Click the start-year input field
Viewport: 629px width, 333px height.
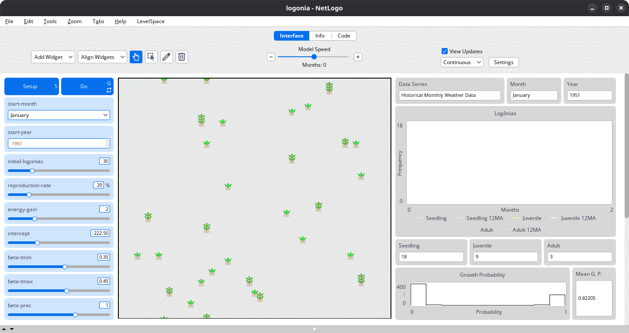(x=57, y=144)
